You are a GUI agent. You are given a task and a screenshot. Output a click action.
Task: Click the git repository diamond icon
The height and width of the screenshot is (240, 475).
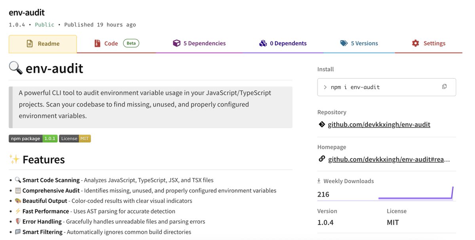pyautogui.click(x=322, y=124)
